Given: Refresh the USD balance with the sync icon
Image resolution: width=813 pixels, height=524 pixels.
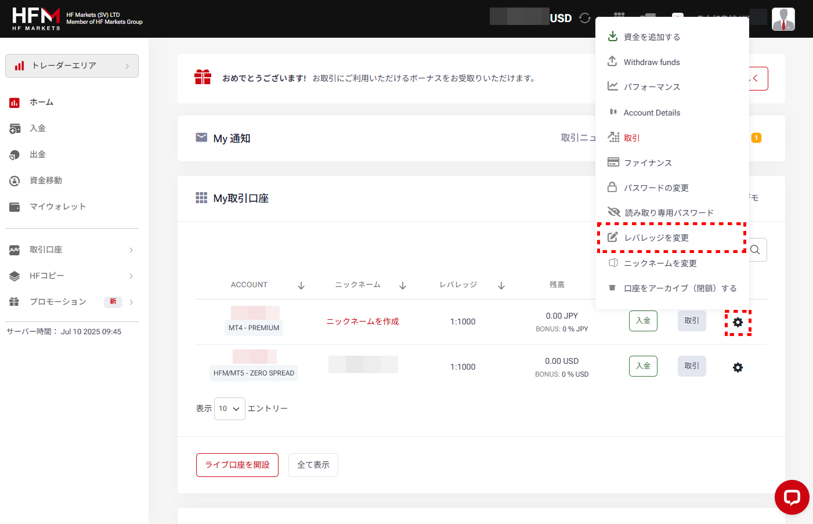Looking at the screenshot, I should [x=585, y=18].
